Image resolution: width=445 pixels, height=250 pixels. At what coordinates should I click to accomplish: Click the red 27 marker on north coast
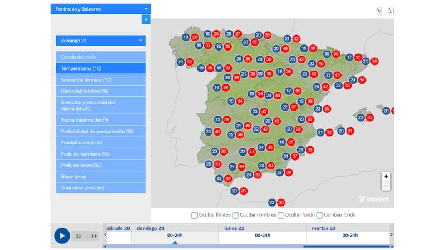(x=238, y=34)
